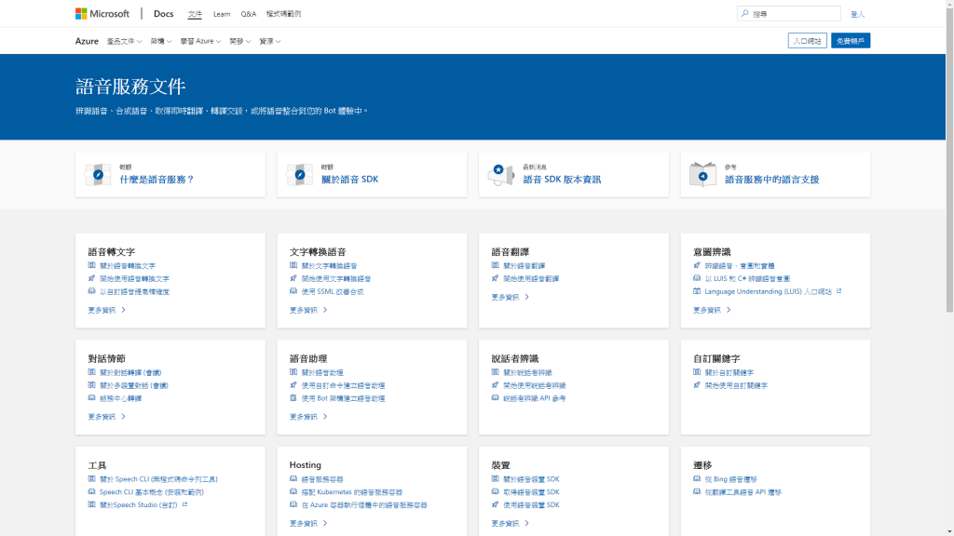
Task: Open 更多資訊 in the 語音轉文字 card
Action: pos(106,310)
